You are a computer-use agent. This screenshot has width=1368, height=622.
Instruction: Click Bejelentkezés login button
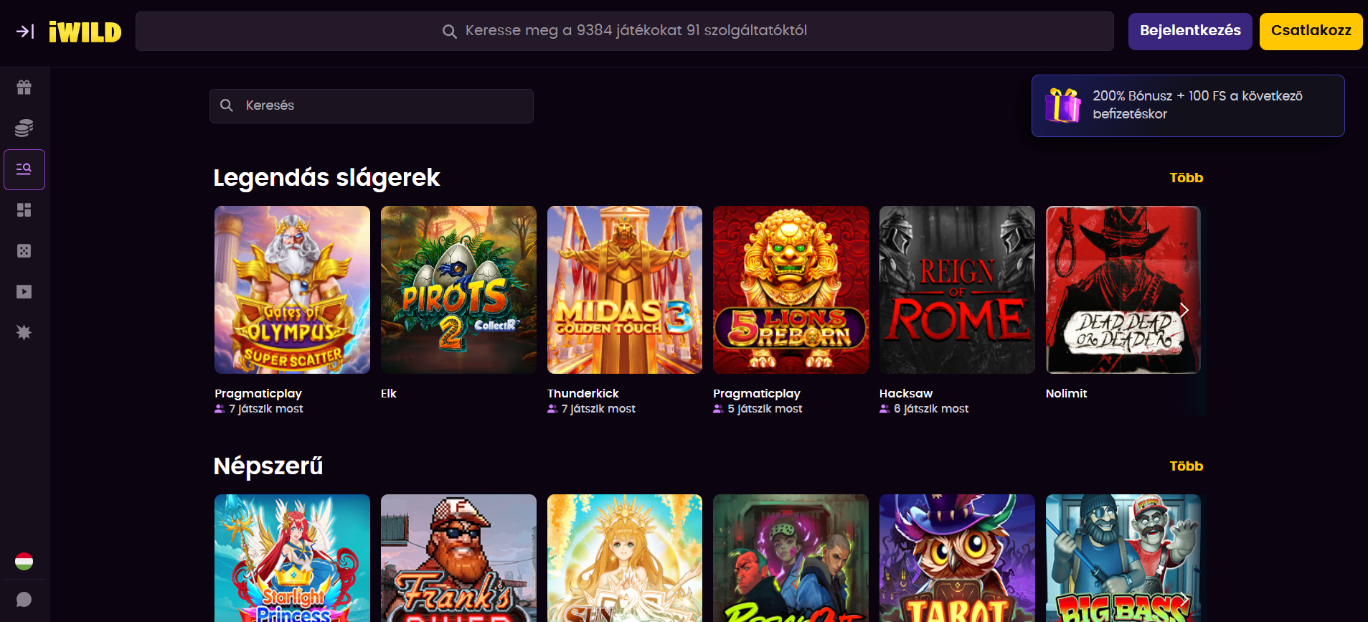(x=1190, y=31)
